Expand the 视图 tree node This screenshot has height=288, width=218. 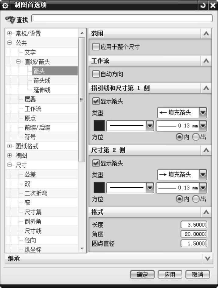click(x=9, y=155)
